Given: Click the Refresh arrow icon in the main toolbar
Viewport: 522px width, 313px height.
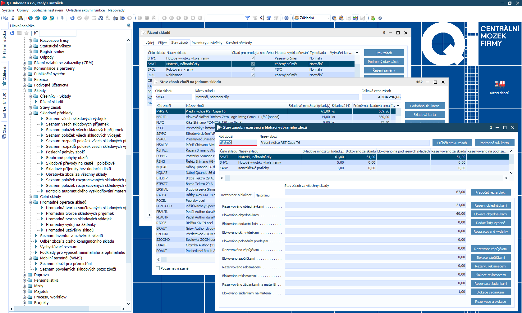Looking at the screenshot, I should (x=72, y=18).
